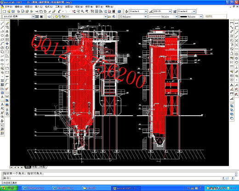Select the Zoom Window icon
Image resolution: width=239 pixels, height=191 pixels.
pyautogui.click(x=83, y=11)
